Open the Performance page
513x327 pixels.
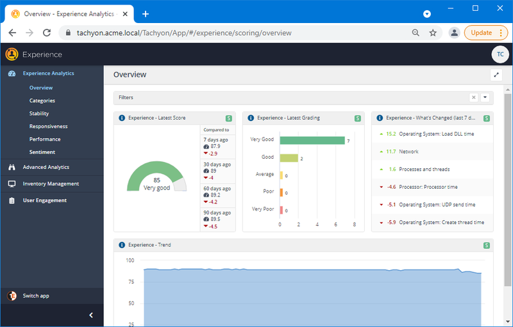coord(45,139)
